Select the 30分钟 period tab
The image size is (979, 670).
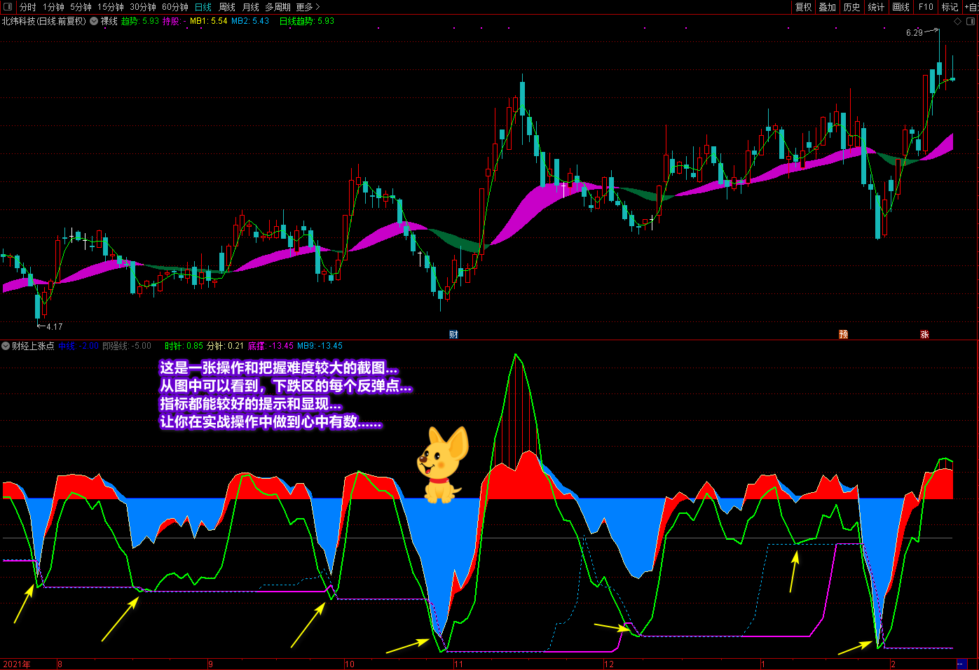pos(143,7)
